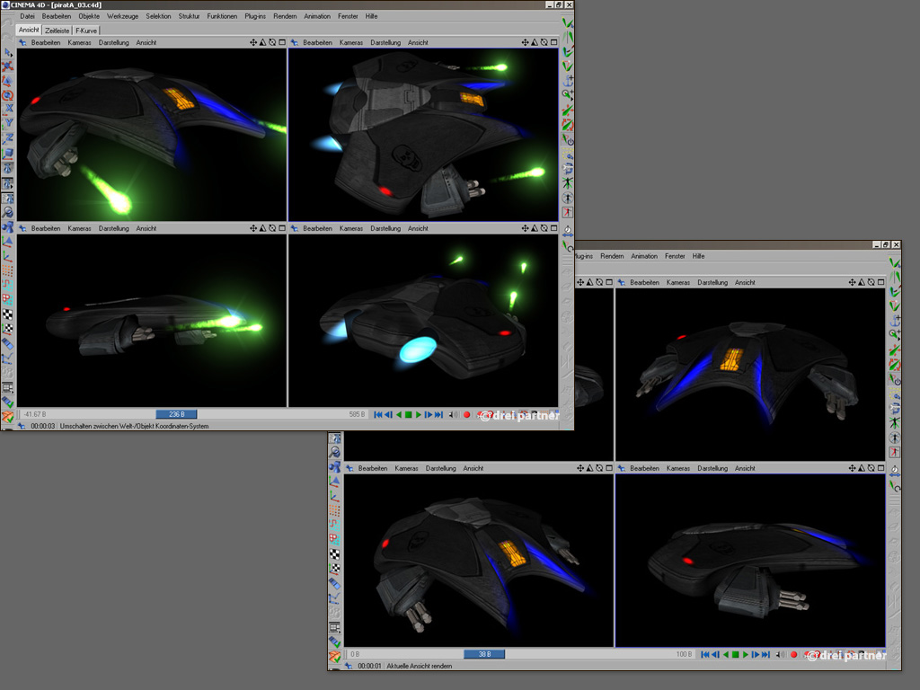Screen dimensions: 920x690
Task: Open the Werkzeuge menu
Action: click(x=122, y=16)
